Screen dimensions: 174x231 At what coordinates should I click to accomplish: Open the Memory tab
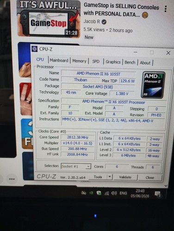79,61
